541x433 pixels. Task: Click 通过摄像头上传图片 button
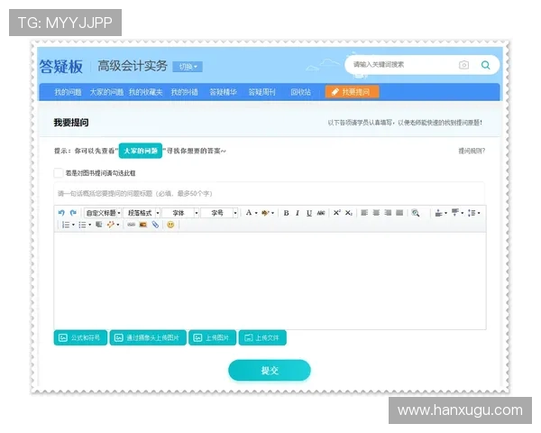148,337
